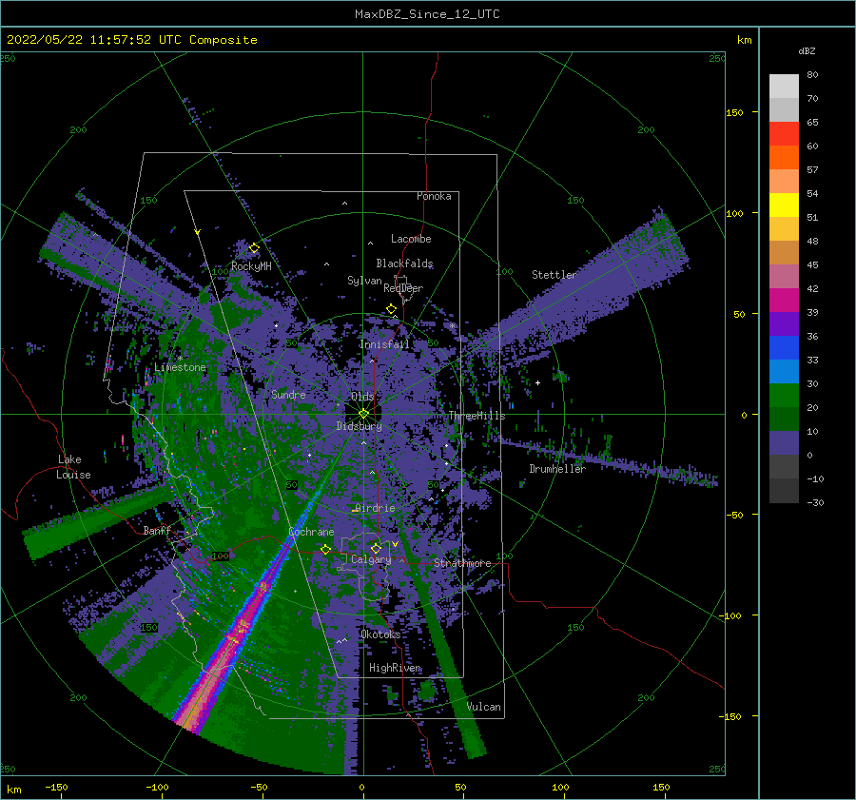Click the Banff label
This screenshot has height=800, width=856.
click(x=157, y=530)
